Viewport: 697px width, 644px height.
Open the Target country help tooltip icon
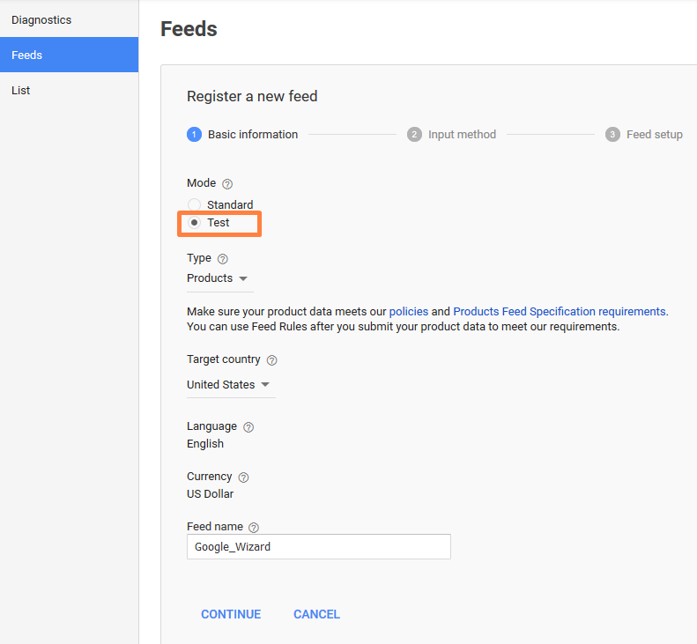pyautogui.click(x=271, y=360)
